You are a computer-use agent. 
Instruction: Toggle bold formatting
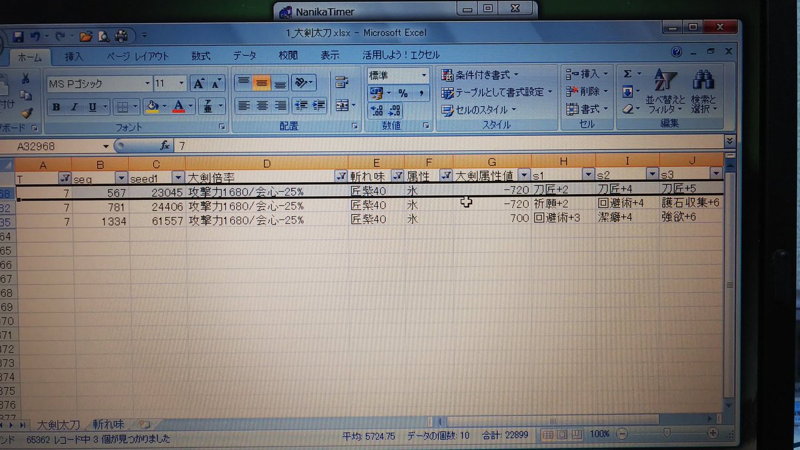tap(56, 107)
